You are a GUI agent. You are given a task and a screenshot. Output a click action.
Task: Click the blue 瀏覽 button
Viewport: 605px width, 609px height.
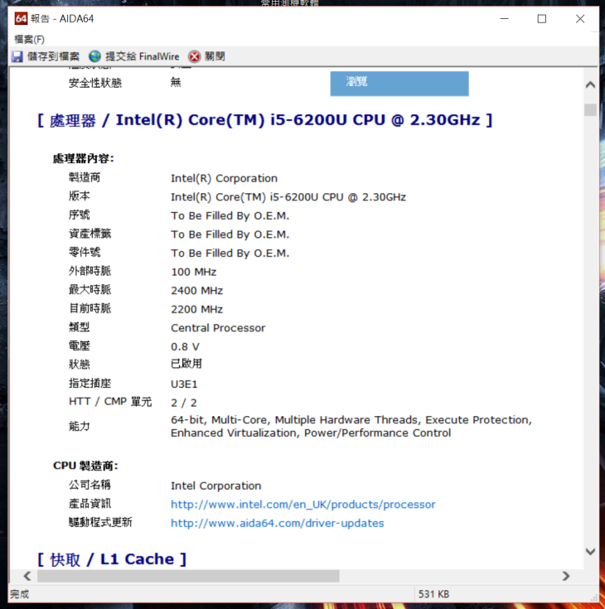pos(399,84)
